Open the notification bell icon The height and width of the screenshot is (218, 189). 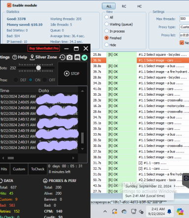tap(169, 212)
